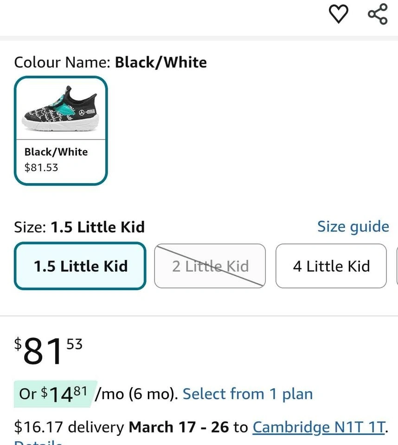Viewport: 398px width, 445px height.
Task: Change delivery location Cambridge N1T 1T
Action: tap(318, 427)
